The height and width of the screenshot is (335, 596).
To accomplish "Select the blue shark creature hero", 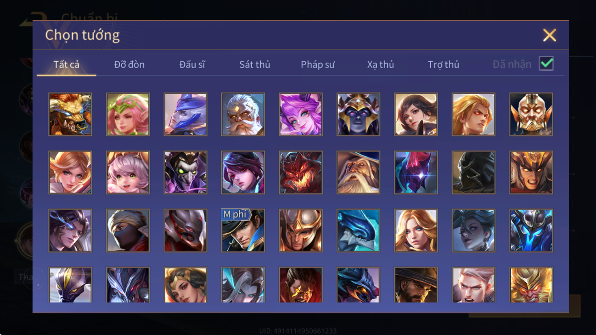I will tap(358, 230).
